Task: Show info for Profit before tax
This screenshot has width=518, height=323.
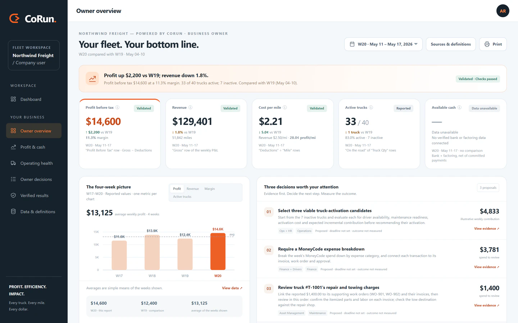Action: 117,107
